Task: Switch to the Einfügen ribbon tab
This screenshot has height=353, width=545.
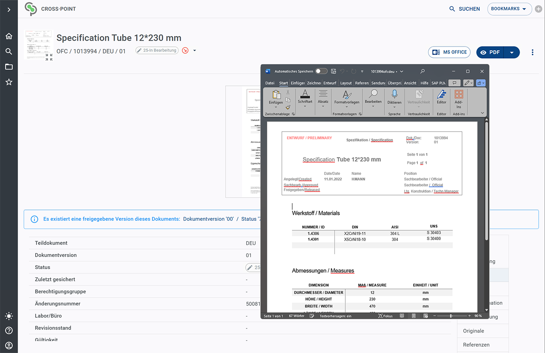Action: point(297,83)
